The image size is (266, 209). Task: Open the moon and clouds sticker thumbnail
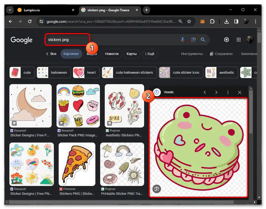coord(31,106)
